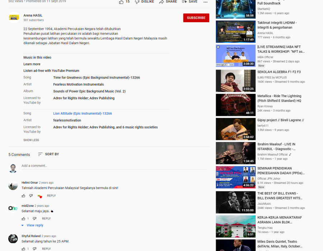Screen dimensions: 323x251
Task: Click the DISLIKE thumbs-down icon for the video
Action: coord(137,2)
